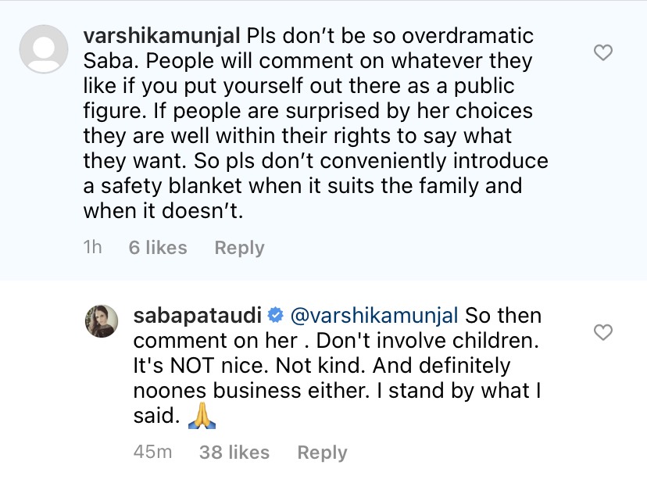This screenshot has height=483, width=647.
Task: Open sabapataudi's profile photo
Action: click(102, 320)
